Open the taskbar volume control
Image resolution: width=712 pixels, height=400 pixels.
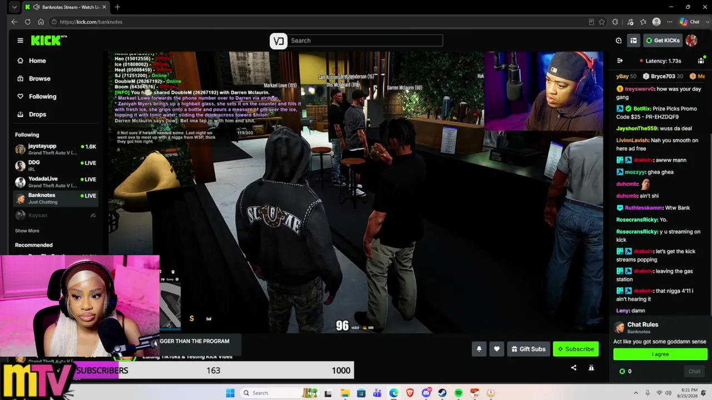pyautogui.click(x=668, y=393)
